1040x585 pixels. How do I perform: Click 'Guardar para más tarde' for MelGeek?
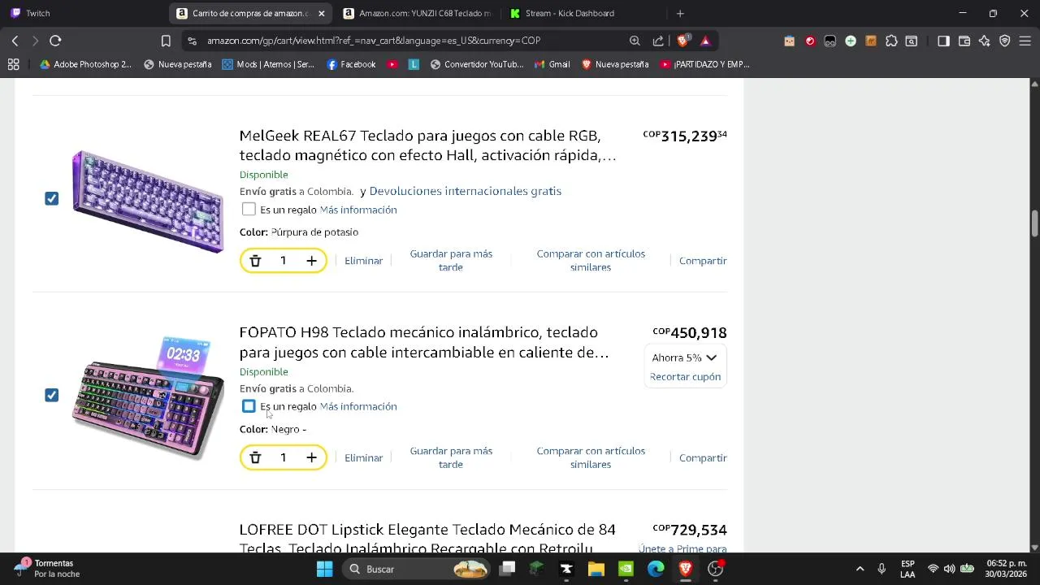click(451, 261)
